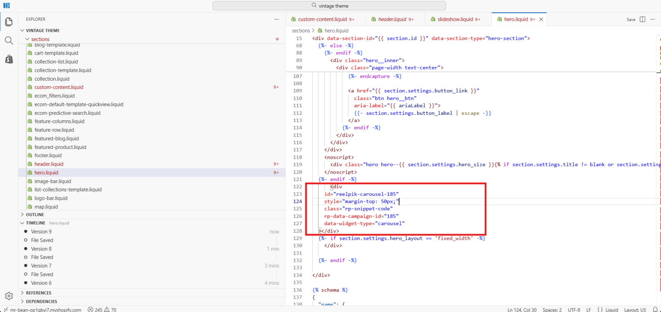Click the split editor layout icon
Viewport: 661px width, 312px height.
[x=642, y=19]
